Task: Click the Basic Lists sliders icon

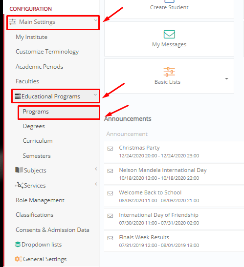Action: coord(169,72)
